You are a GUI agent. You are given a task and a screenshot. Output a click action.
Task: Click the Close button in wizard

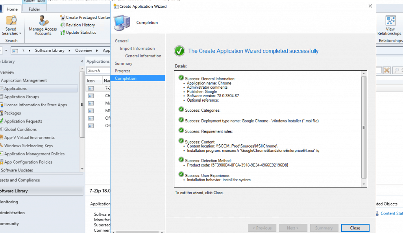[355, 228]
